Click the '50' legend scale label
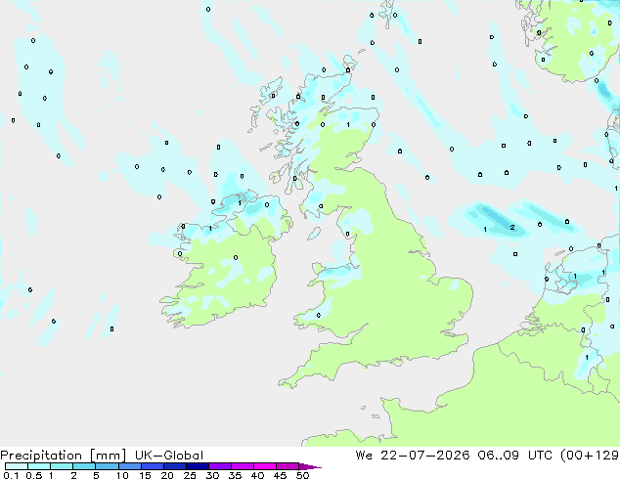This screenshot has width=620, height=479. click(302, 475)
